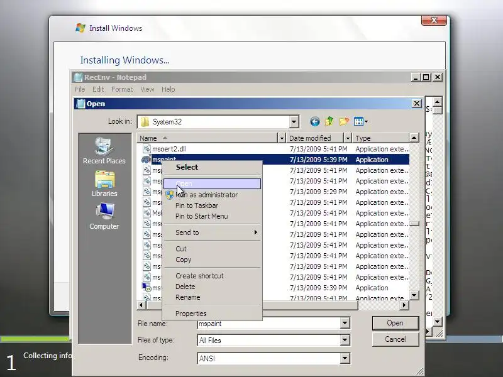The image size is (503, 377).
Task: Click the shield icon beside Run as administrator
Action: [170, 195]
